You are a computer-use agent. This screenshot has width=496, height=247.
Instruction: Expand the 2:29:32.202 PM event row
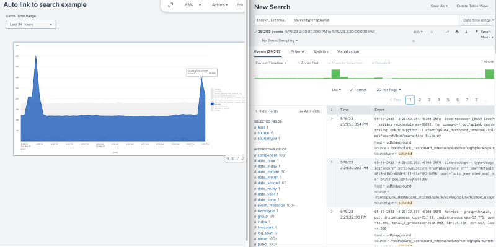(x=332, y=162)
